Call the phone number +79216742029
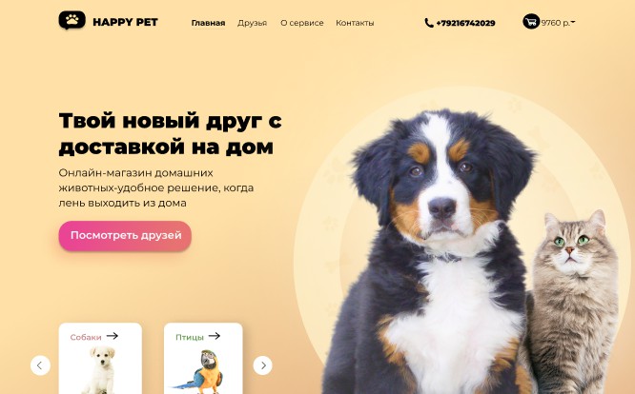635x394 pixels. click(x=465, y=23)
